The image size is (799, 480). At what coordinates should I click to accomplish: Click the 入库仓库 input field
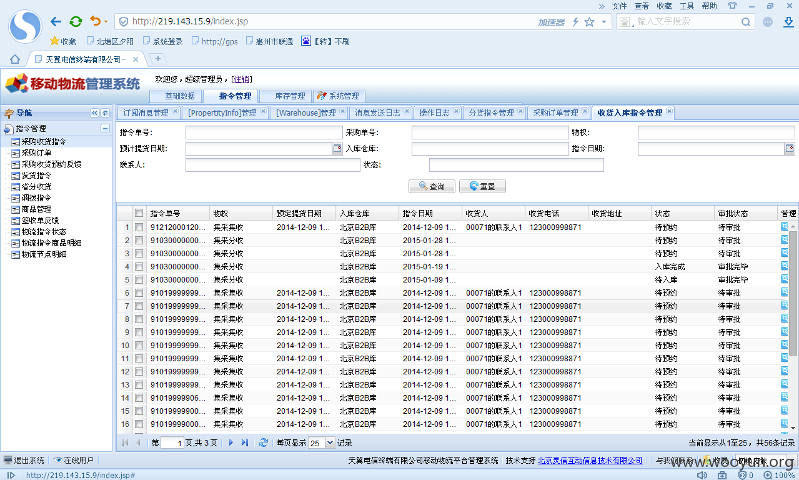[490, 149]
